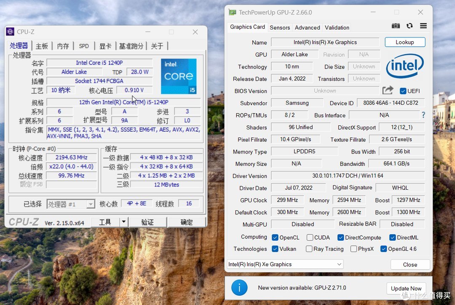This screenshot has height=305, width=455.
Task: Click the Driver Version field
Action: coord(348,176)
